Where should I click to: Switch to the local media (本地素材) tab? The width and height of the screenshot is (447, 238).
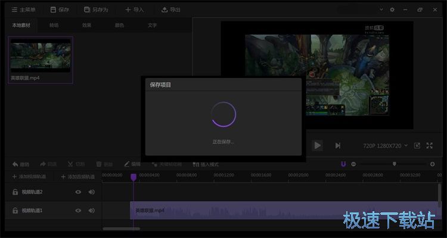(20, 26)
